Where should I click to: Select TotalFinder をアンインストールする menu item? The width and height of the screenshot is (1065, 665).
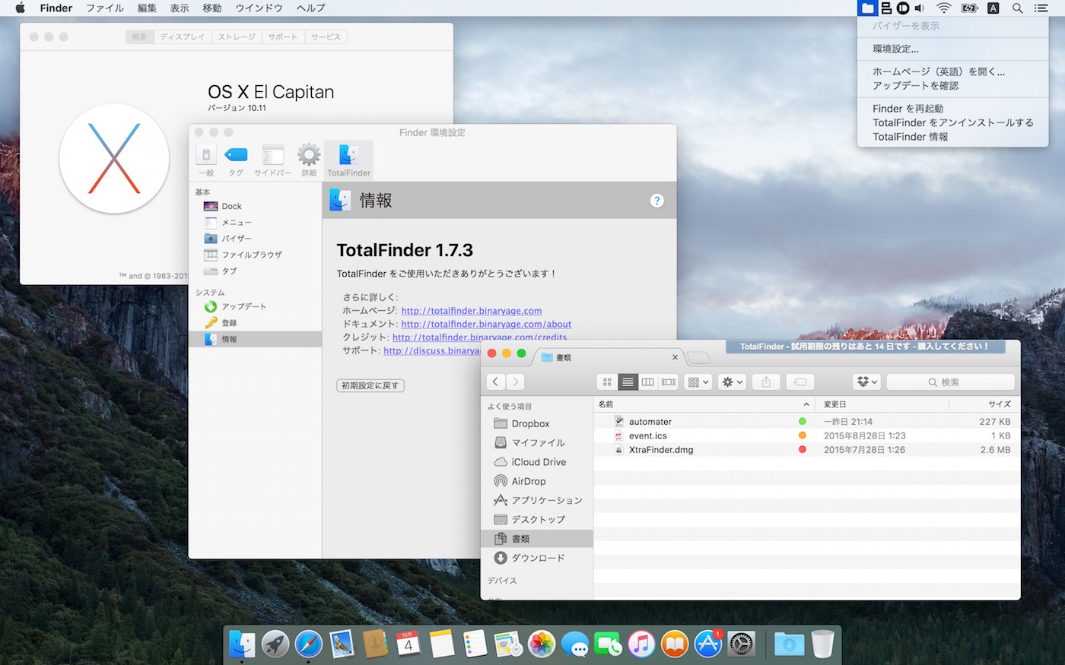point(952,122)
